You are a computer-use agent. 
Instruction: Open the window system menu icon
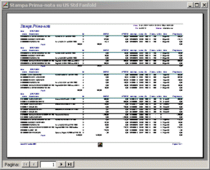pos(6,5)
